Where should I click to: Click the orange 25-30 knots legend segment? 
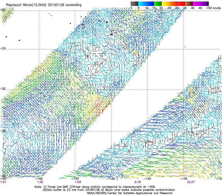173,4
